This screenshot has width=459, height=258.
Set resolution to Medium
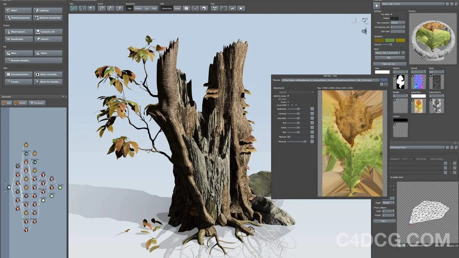(138, 8)
